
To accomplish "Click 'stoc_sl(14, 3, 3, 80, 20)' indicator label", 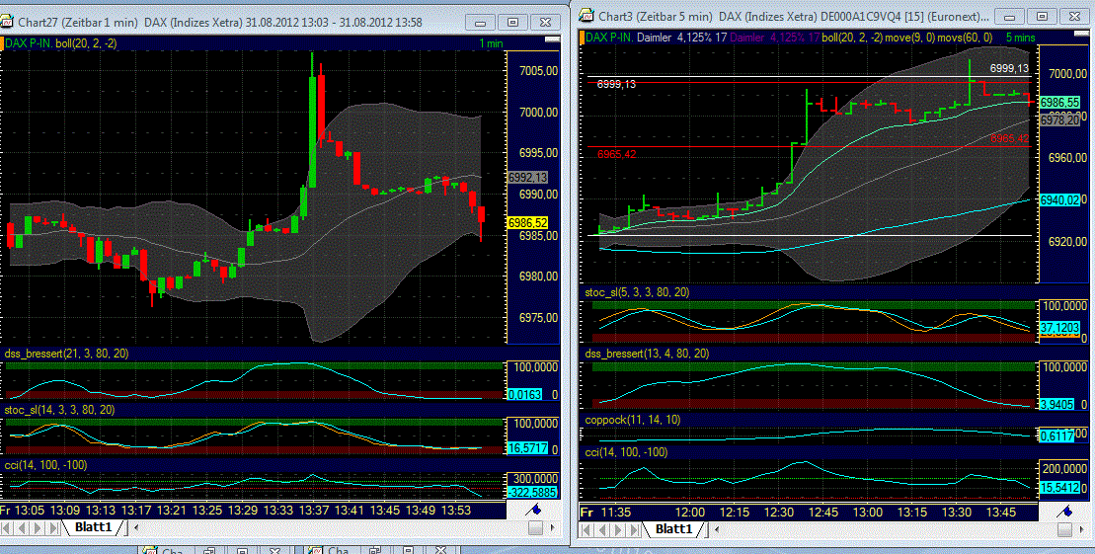I will click(x=59, y=410).
